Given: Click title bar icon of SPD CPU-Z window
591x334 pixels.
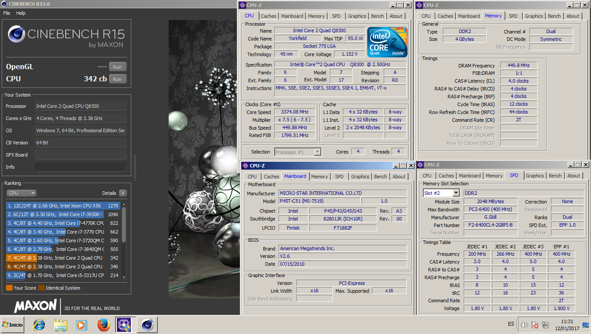Looking at the screenshot, I should click(x=420, y=165).
